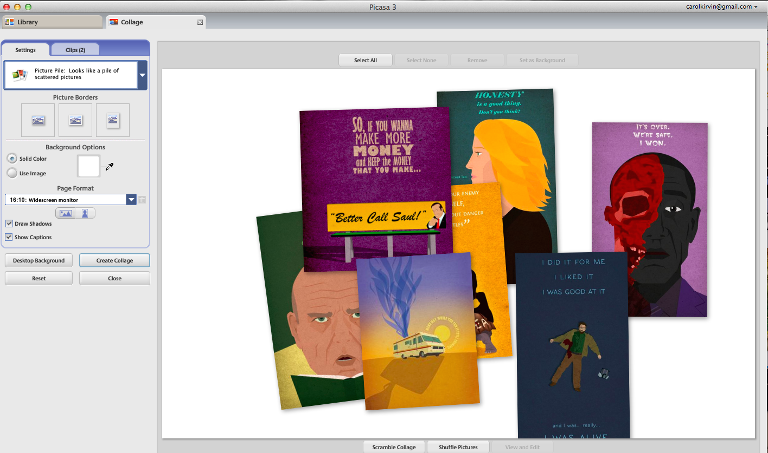This screenshot has width=768, height=453.
Task: Open the 16:10 Widescreen page format dropdown
Action: pyautogui.click(x=131, y=200)
